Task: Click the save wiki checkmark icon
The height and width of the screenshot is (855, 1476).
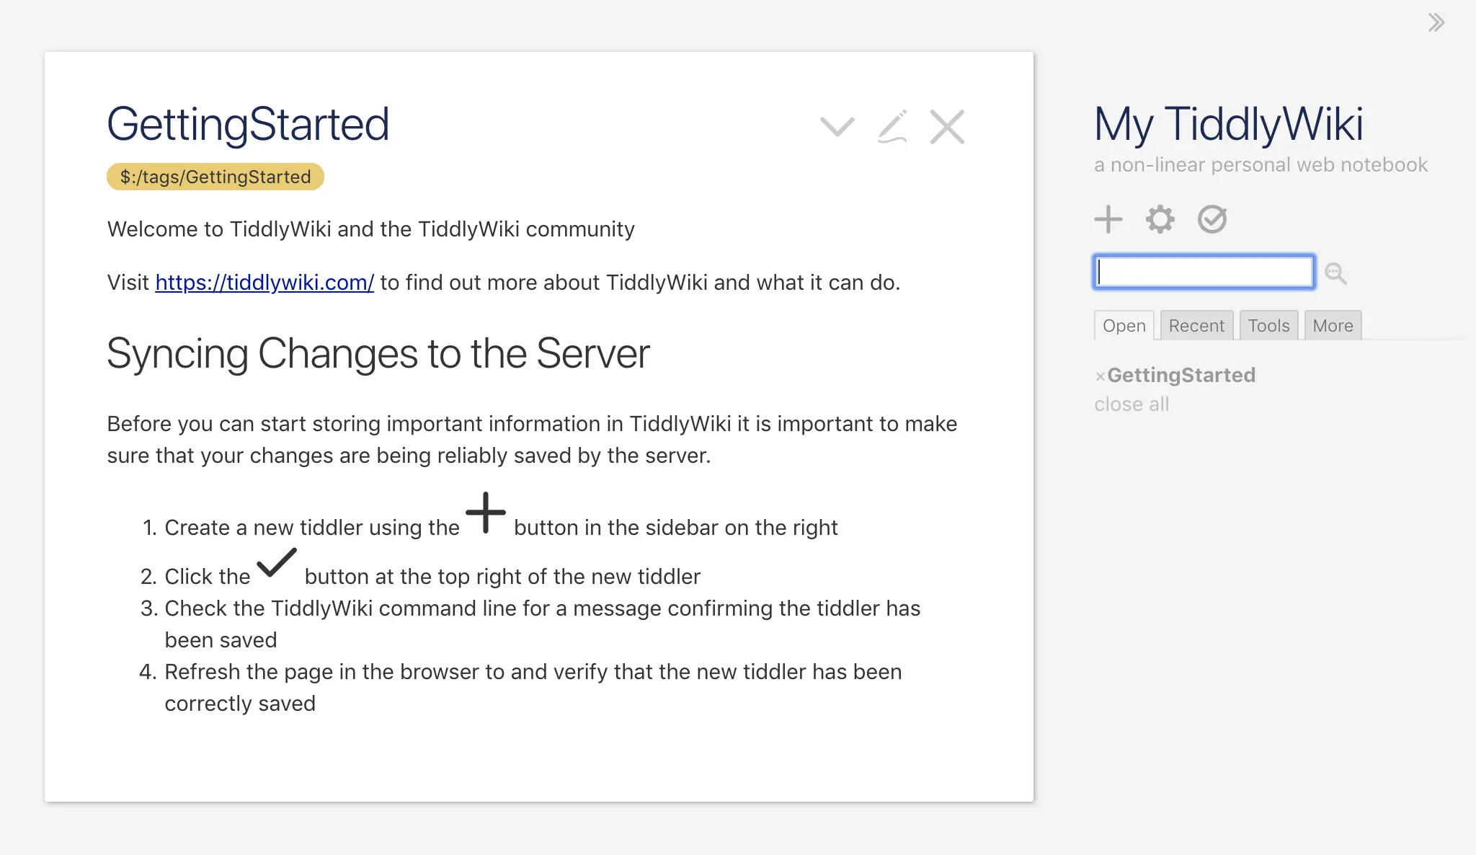Action: click(1212, 219)
